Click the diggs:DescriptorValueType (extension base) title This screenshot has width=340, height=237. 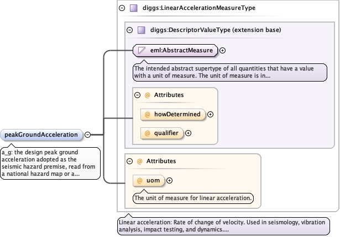tap(216, 30)
